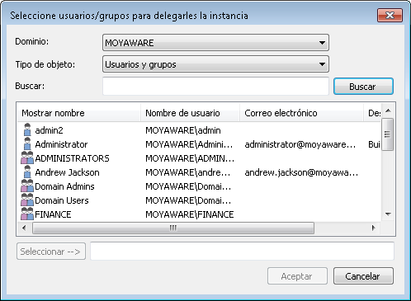The height and width of the screenshot is (301, 411).
Task: Select the Andrew Jackson entry
Action: 67,172
